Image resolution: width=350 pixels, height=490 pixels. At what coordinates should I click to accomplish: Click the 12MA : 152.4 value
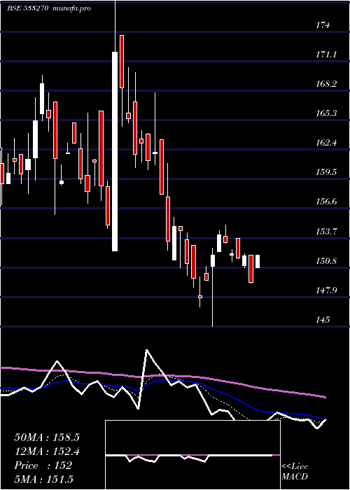click(x=47, y=451)
